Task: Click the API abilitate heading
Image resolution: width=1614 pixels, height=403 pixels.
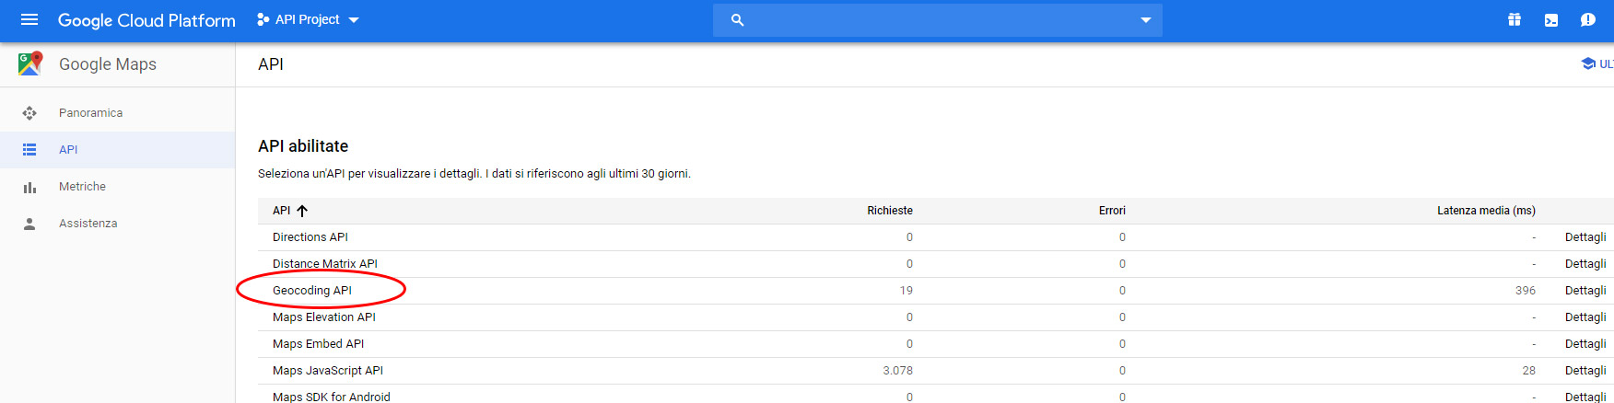Action: click(x=303, y=146)
